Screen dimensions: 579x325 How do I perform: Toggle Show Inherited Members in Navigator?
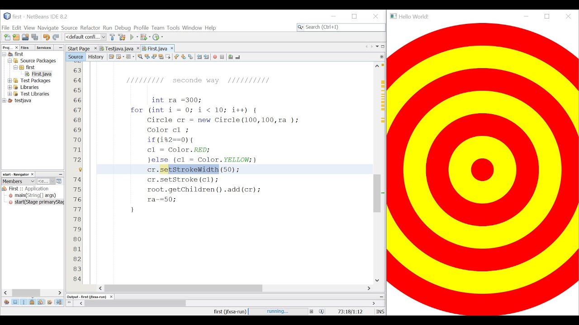(x=6, y=302)
